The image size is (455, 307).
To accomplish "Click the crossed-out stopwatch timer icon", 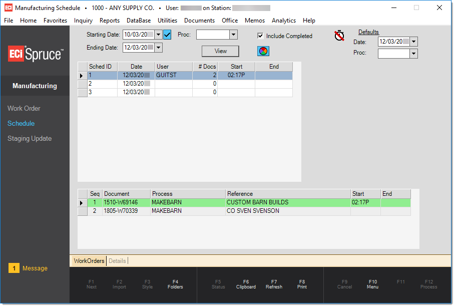I will point(339,36).
